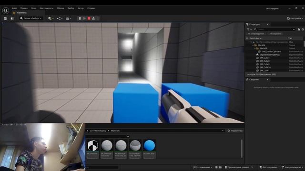
Task: Collapse the Block03 folder
Action: point(255,48)
